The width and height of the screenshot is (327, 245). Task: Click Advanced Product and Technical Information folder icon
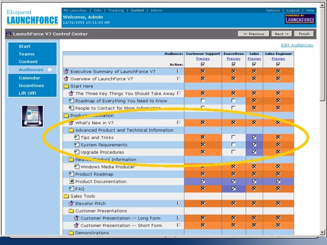71,130
